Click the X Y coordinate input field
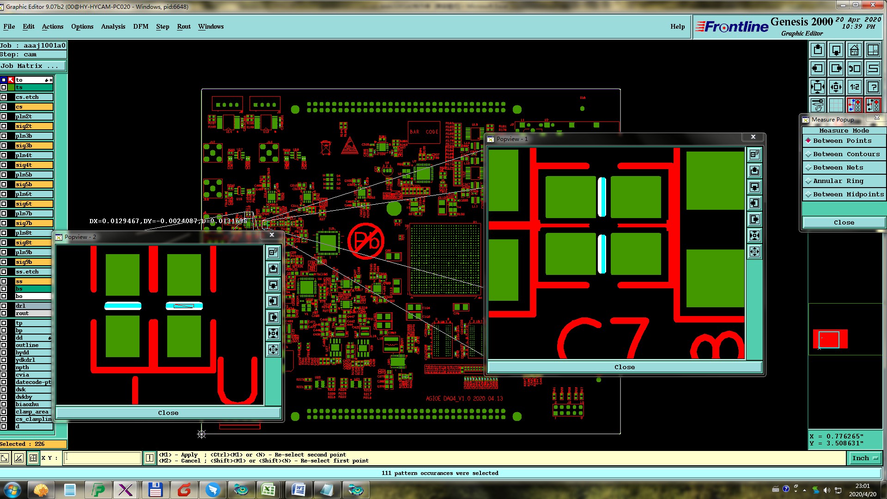Image resolution: width=887 pixels, height=499 pixels. [x=102, y=458]
